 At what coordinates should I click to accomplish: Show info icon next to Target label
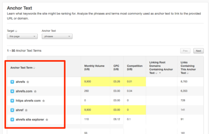click(x=16, y=31)
